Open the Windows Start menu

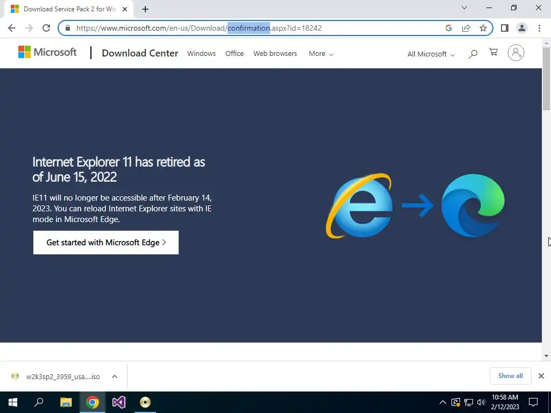(x=13, y=402)
